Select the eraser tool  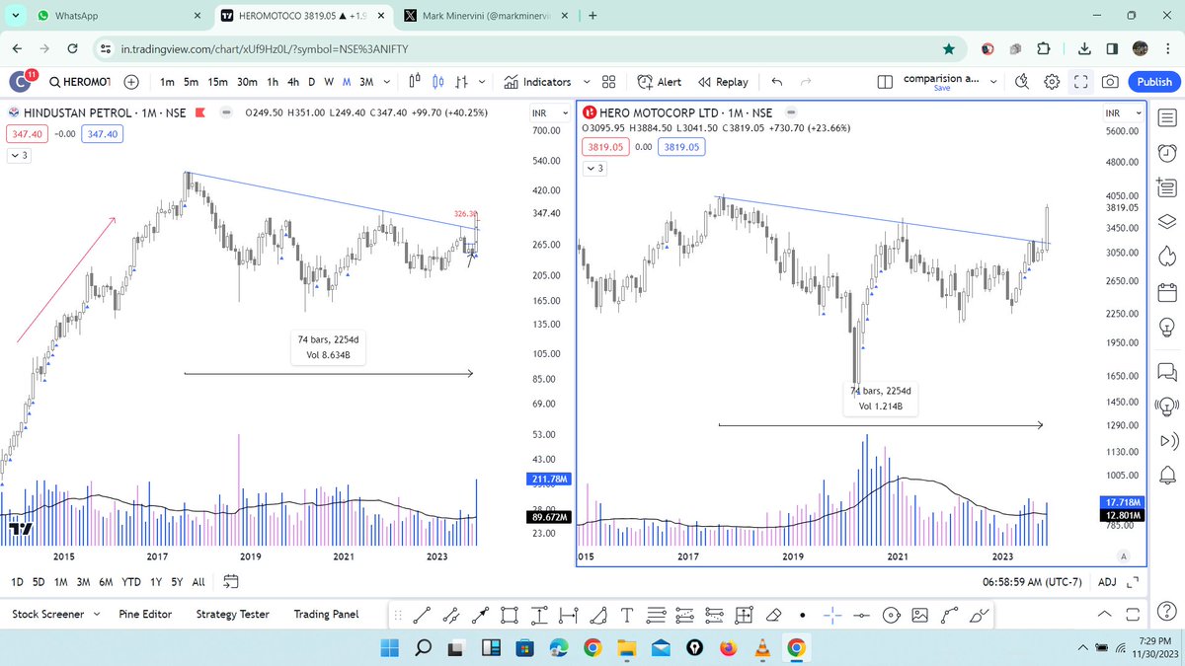click(774, 615)
